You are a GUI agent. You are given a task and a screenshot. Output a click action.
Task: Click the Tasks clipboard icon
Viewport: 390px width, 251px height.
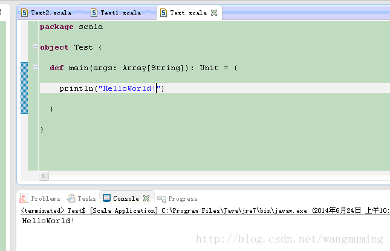pyautogui.click(x=71, y=198)
